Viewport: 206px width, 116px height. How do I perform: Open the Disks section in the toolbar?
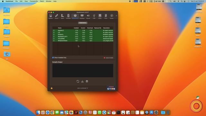point(100,16)
